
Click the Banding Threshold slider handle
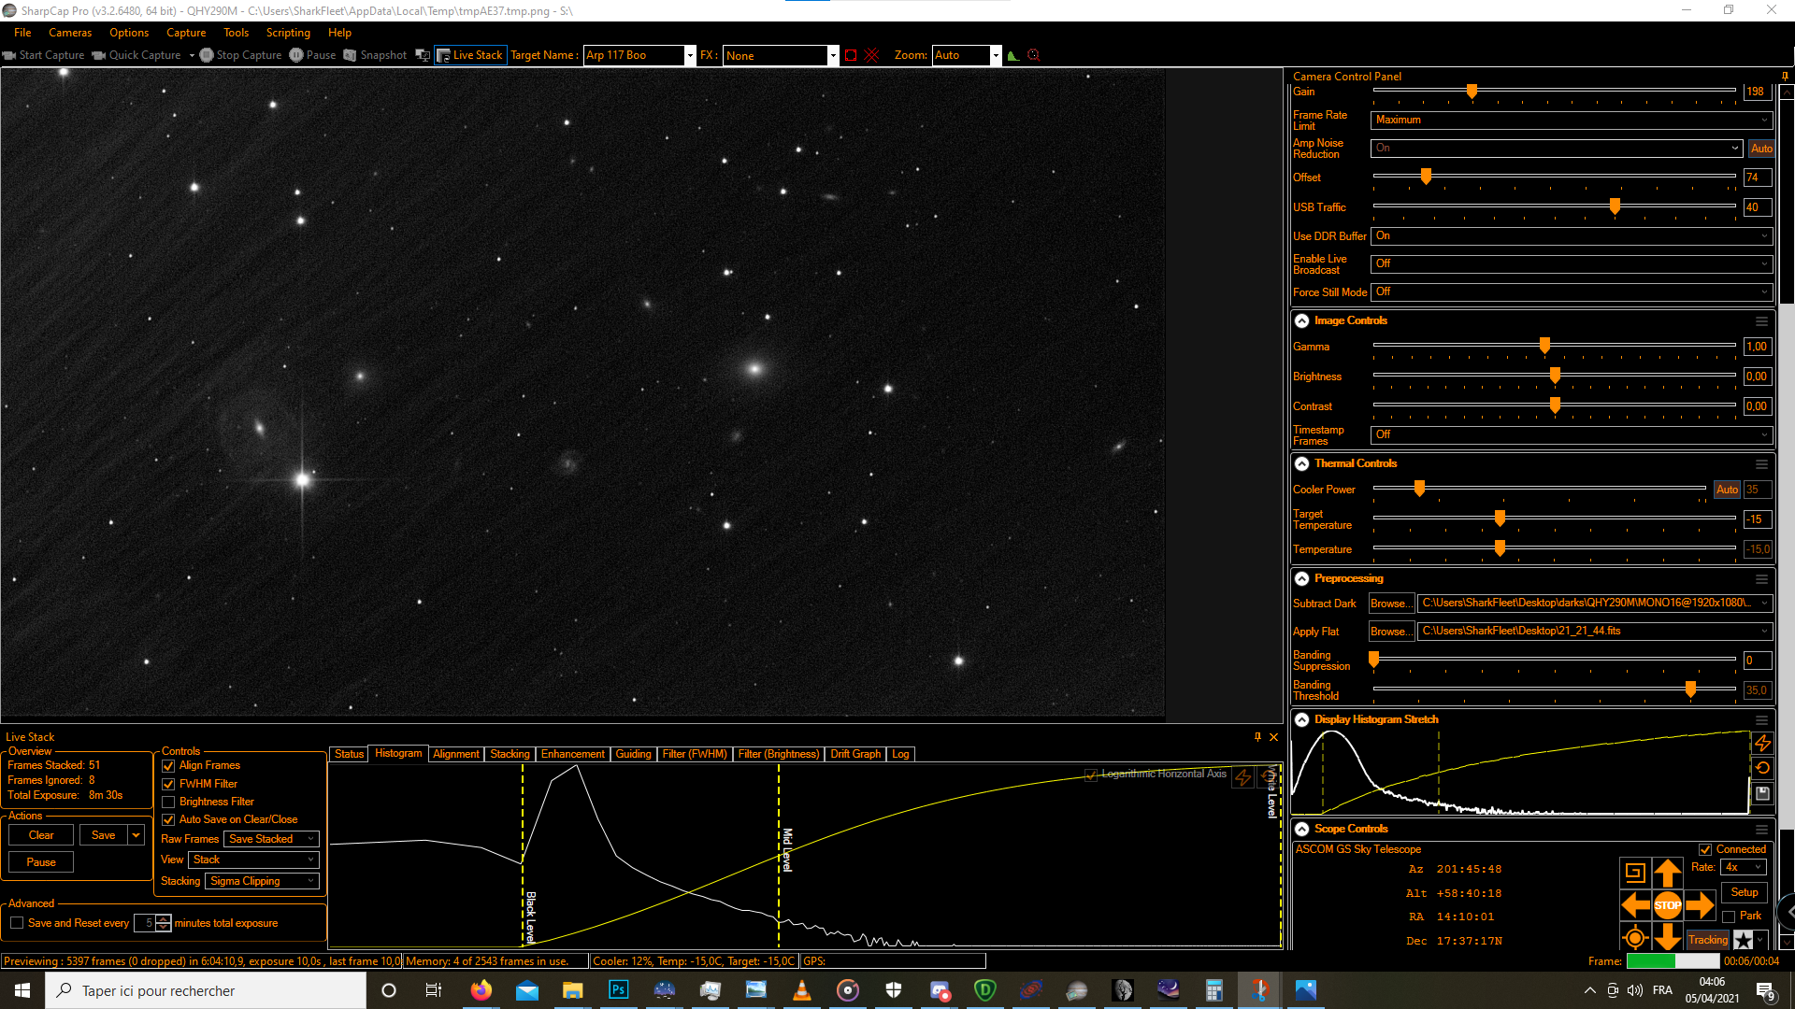pos(1690,689)
